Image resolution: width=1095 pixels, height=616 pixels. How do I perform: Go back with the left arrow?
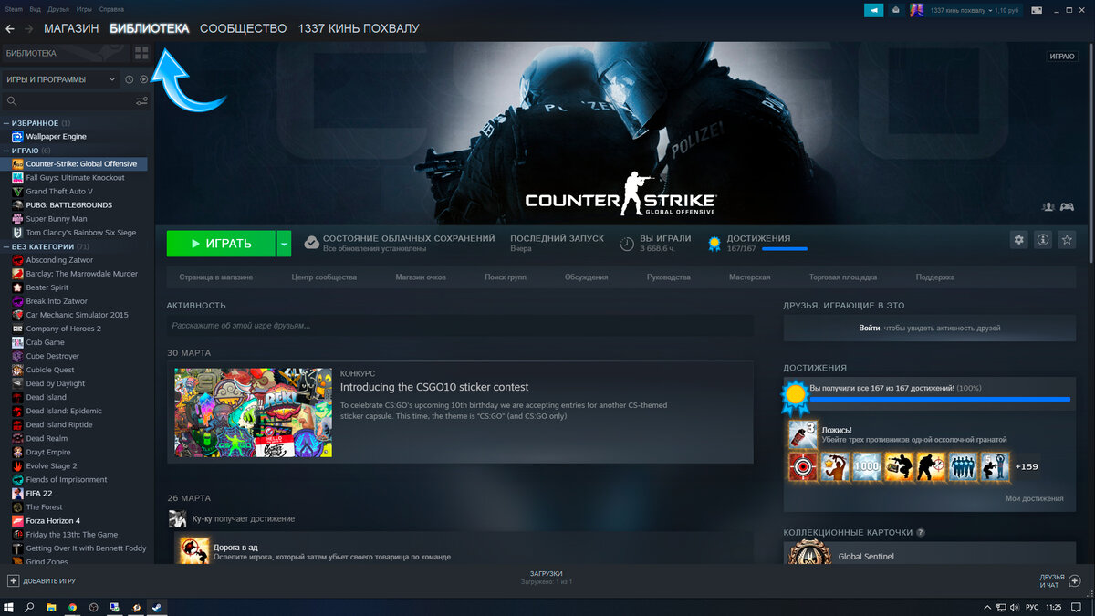point(10,28)
